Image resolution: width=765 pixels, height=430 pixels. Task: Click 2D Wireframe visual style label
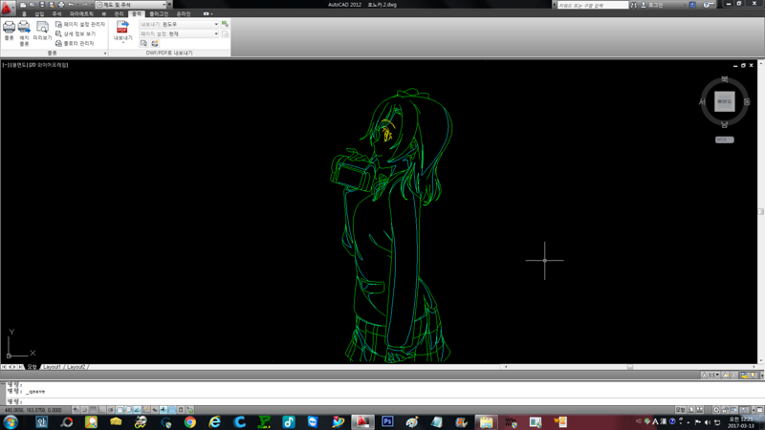(x=49, y=64)
